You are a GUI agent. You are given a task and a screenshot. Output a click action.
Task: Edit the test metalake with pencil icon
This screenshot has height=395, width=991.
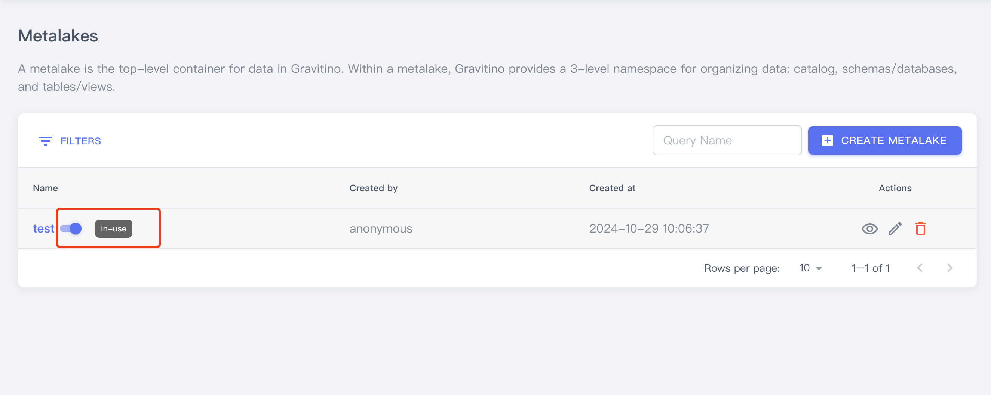(895, 228)
